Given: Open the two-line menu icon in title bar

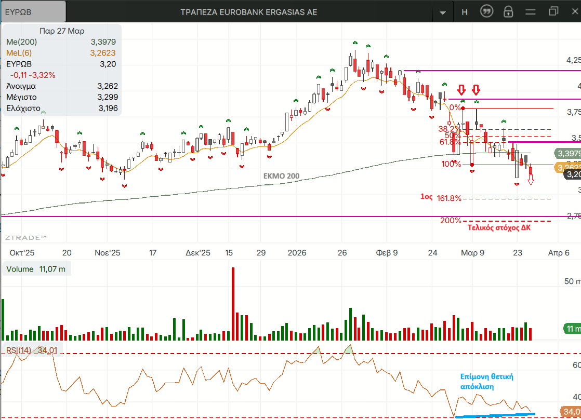Looking at the screenshot, I should point(530,12).
